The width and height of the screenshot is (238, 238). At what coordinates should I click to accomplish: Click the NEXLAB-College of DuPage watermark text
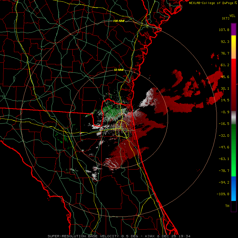click(213, 3)
